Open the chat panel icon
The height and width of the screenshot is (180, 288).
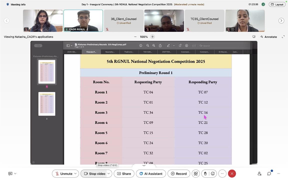(x=269, y=173)
